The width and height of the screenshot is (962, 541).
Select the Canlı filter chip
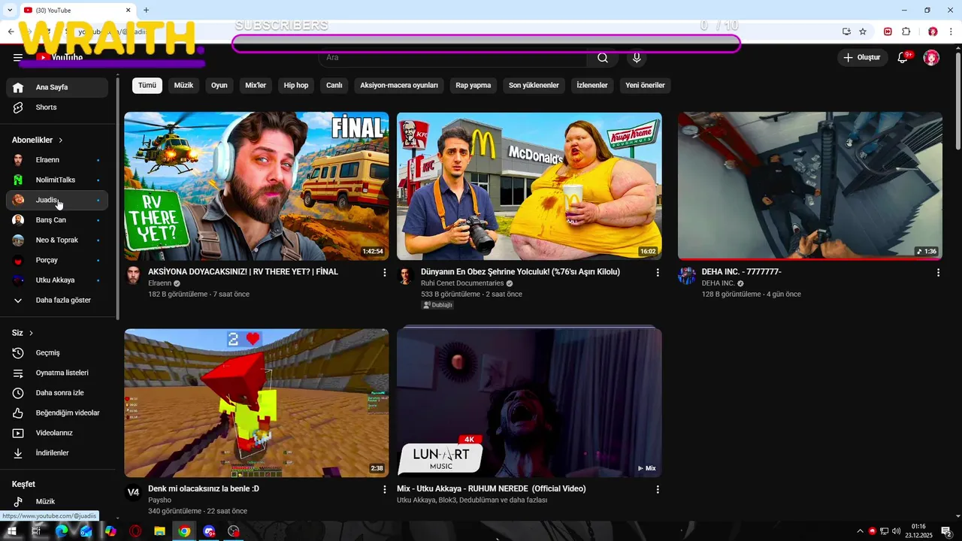pos(334,86)
